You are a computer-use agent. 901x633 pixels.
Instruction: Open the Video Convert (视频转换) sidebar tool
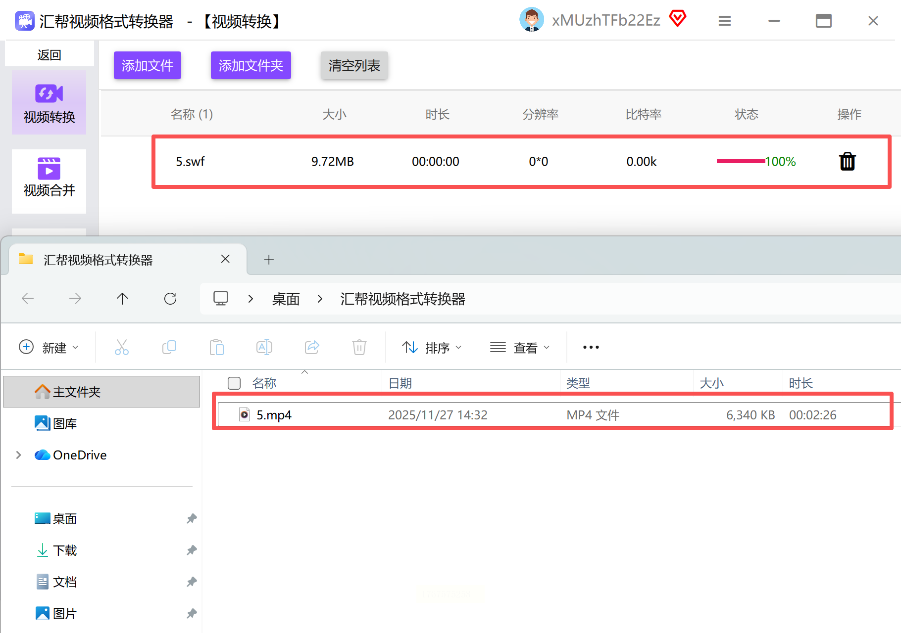coord(49,103)
